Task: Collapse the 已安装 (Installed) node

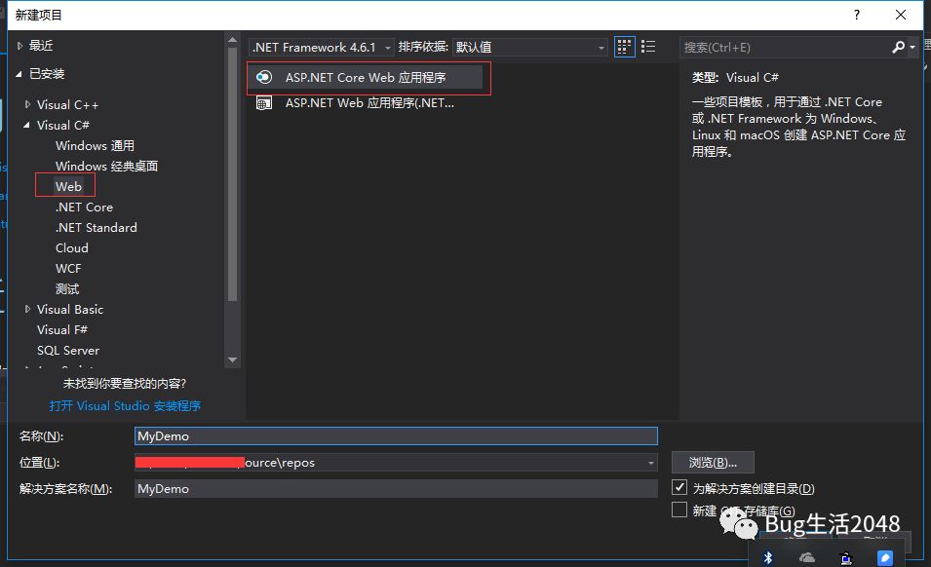Action: 19,74
